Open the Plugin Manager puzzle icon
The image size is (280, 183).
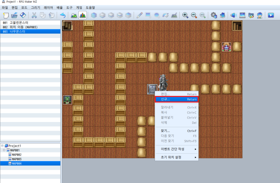pyautogui.click(x=222, y=15)
